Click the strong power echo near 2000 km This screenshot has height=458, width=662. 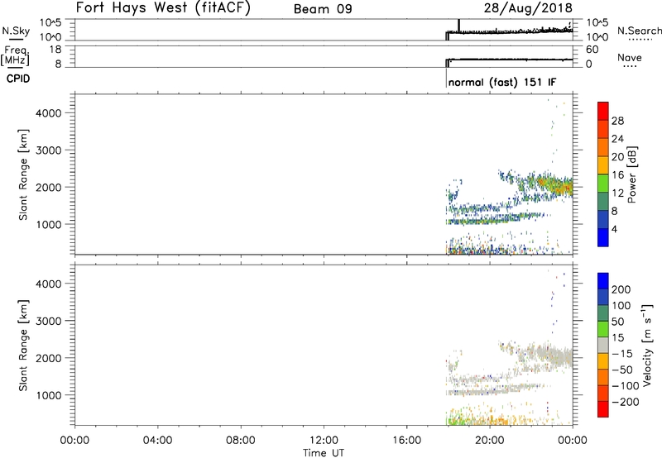(556, 184)
